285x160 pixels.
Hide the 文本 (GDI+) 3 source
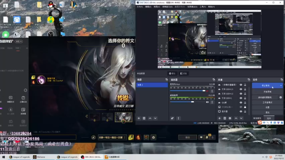tap(241, 89)
